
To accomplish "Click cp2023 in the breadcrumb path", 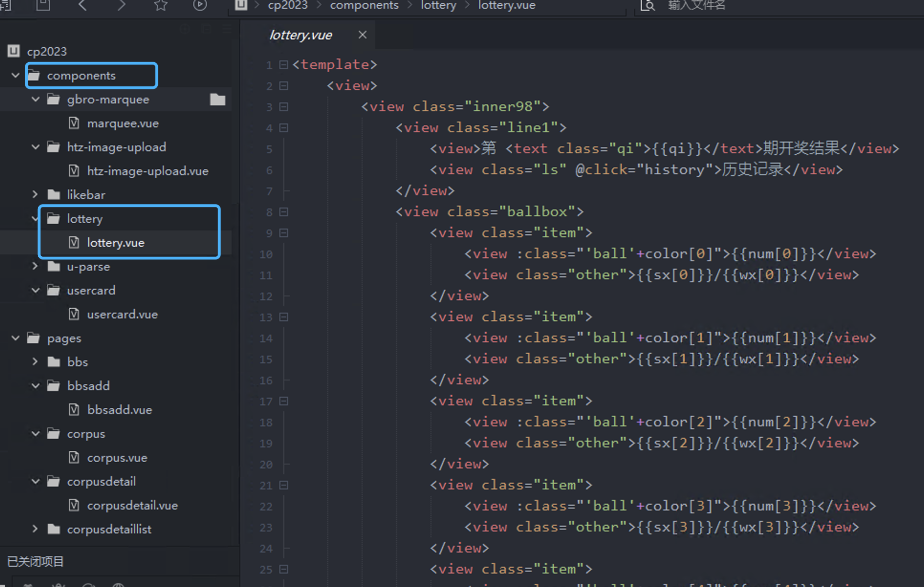I will [x=287, y=5].
